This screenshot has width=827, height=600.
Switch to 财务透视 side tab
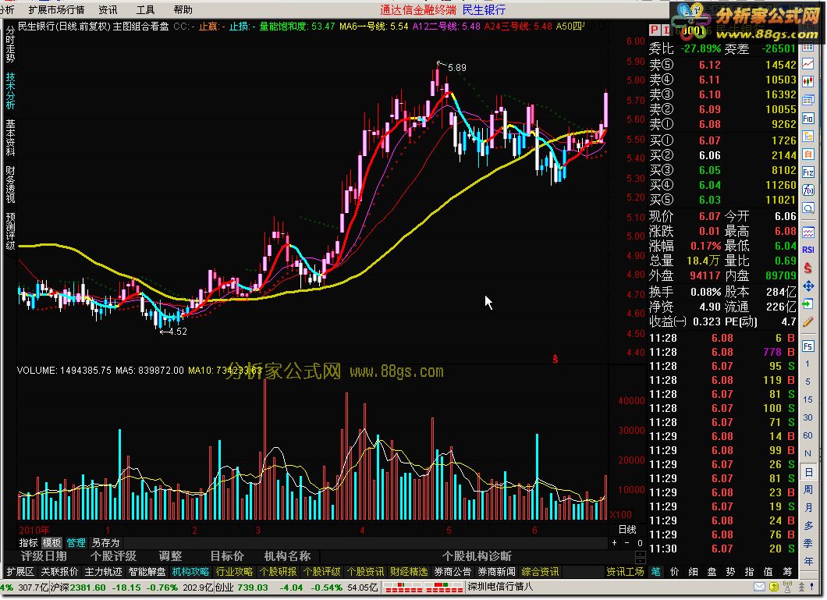point(10,184)
